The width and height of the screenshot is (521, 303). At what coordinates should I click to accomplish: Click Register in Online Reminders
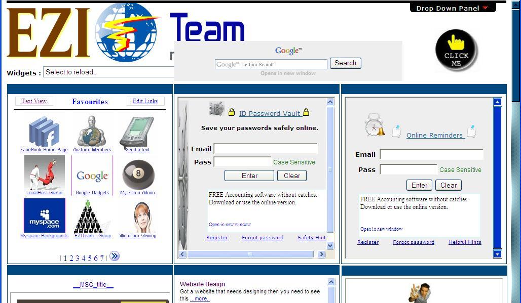[x=368, y=242]
